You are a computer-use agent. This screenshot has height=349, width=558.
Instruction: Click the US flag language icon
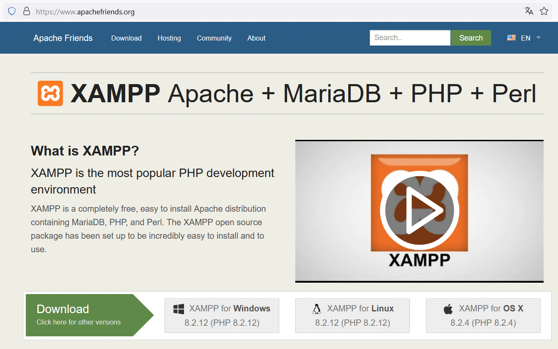point(511,38)
